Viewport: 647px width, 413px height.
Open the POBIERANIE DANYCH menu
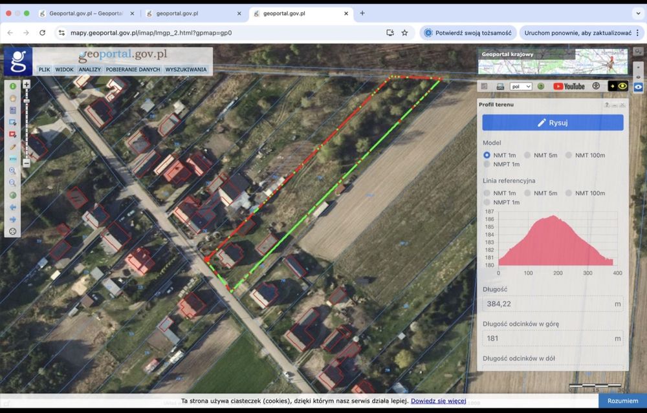click(x=133, y=69)
